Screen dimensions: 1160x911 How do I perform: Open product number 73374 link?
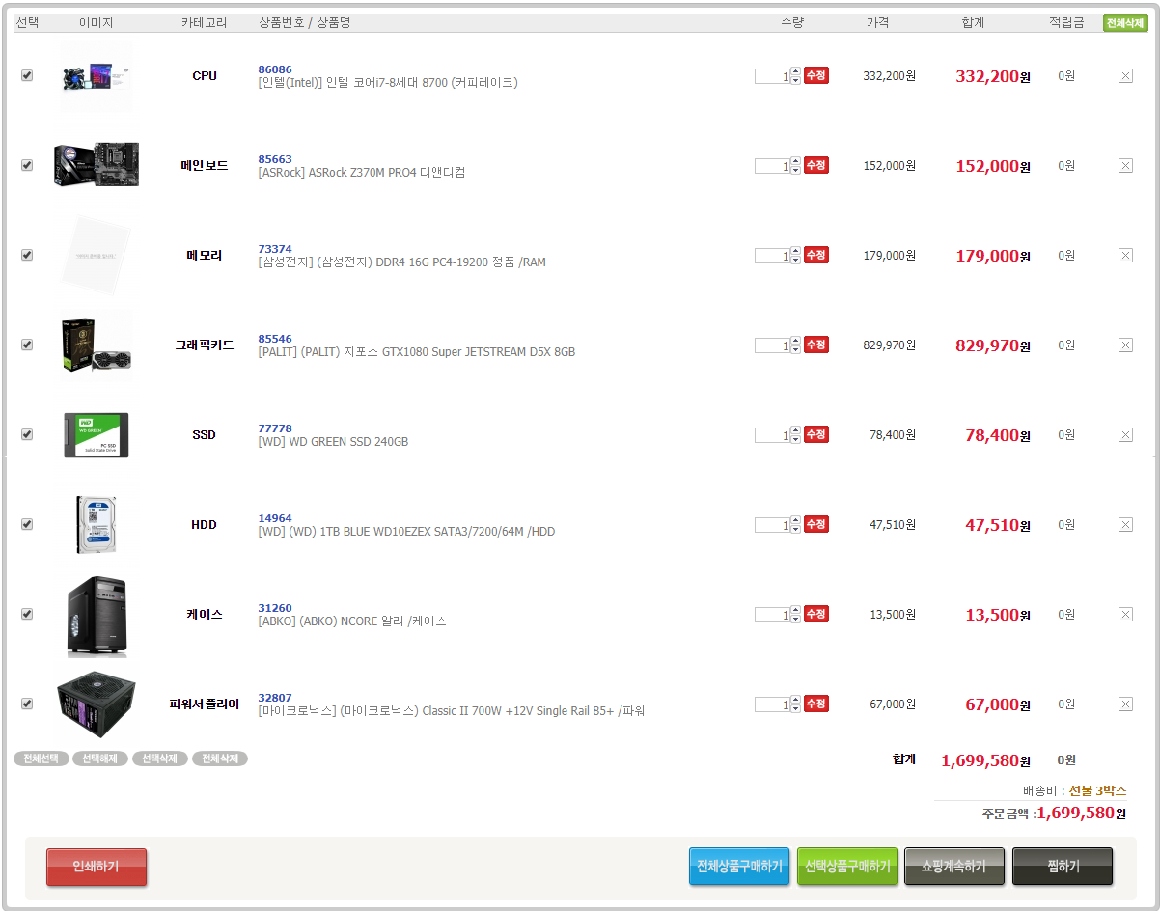[x=275, y=249]
